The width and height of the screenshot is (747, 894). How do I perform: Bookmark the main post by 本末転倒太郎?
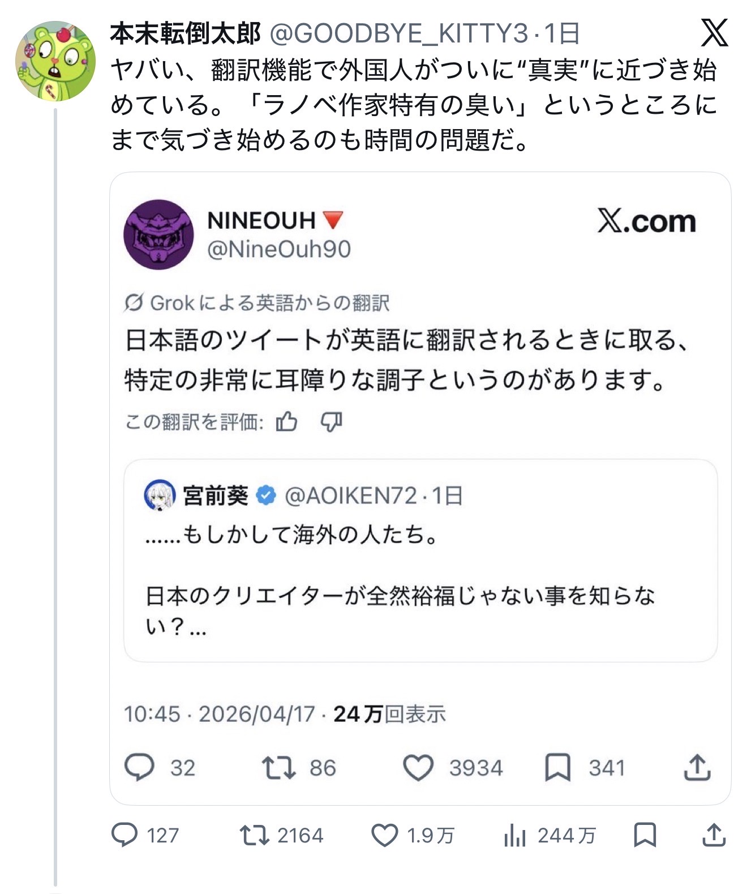tap(645, 835)
